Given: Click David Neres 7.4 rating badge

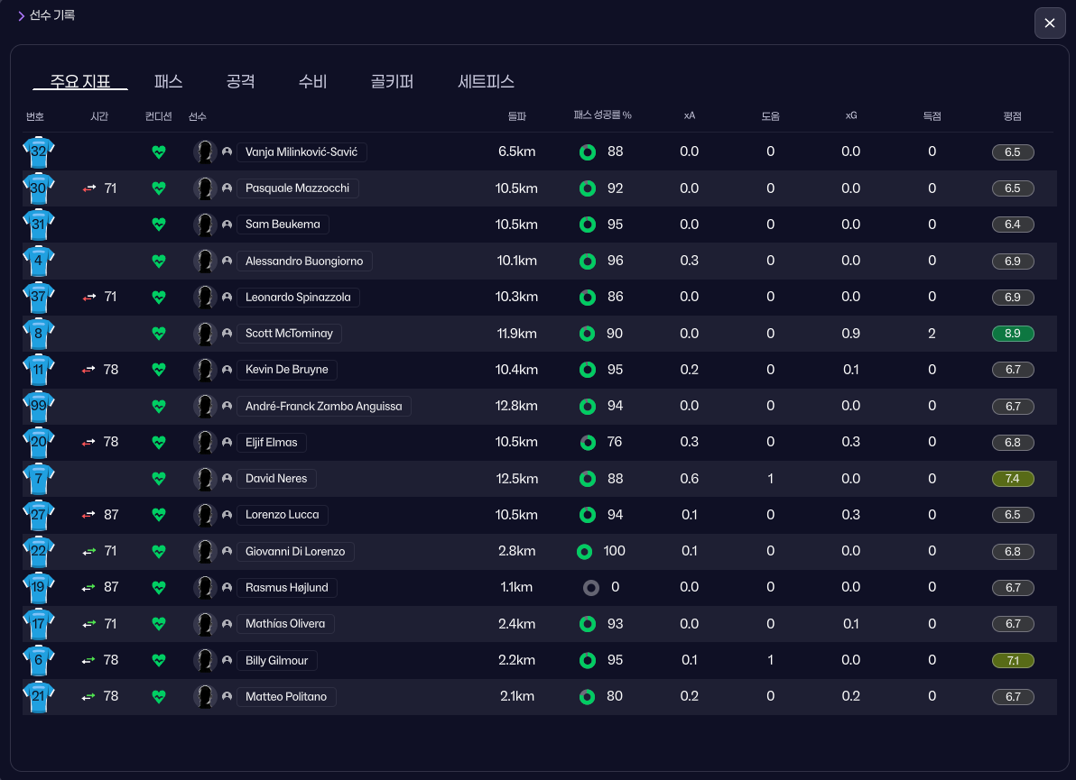Looking at the screenshot, I should pyautogui.click(x=1013, y=479).
